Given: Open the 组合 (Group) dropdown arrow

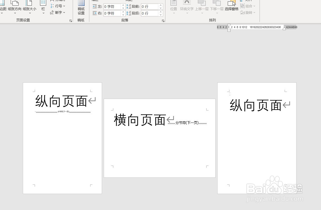Looking at the screenshot, I should (x=254, y=6).
